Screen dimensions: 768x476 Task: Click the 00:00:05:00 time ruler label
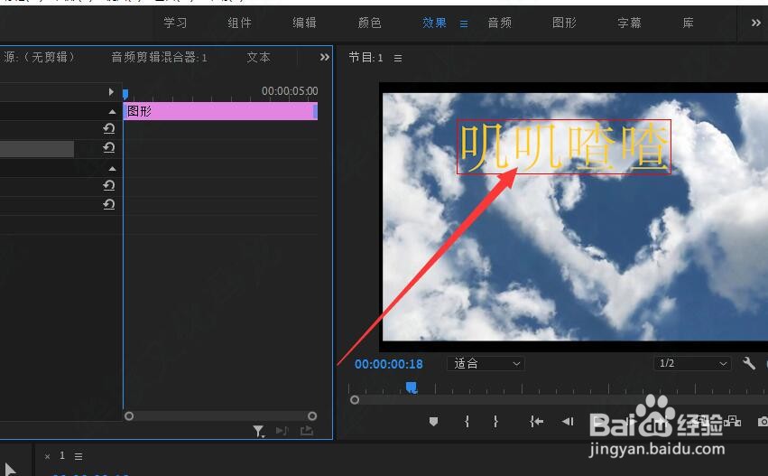290,91
